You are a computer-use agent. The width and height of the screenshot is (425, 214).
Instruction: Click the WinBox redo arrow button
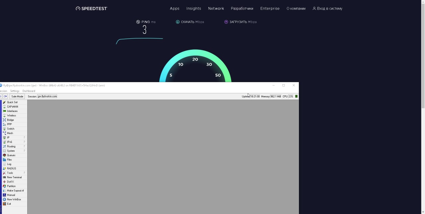5,96
